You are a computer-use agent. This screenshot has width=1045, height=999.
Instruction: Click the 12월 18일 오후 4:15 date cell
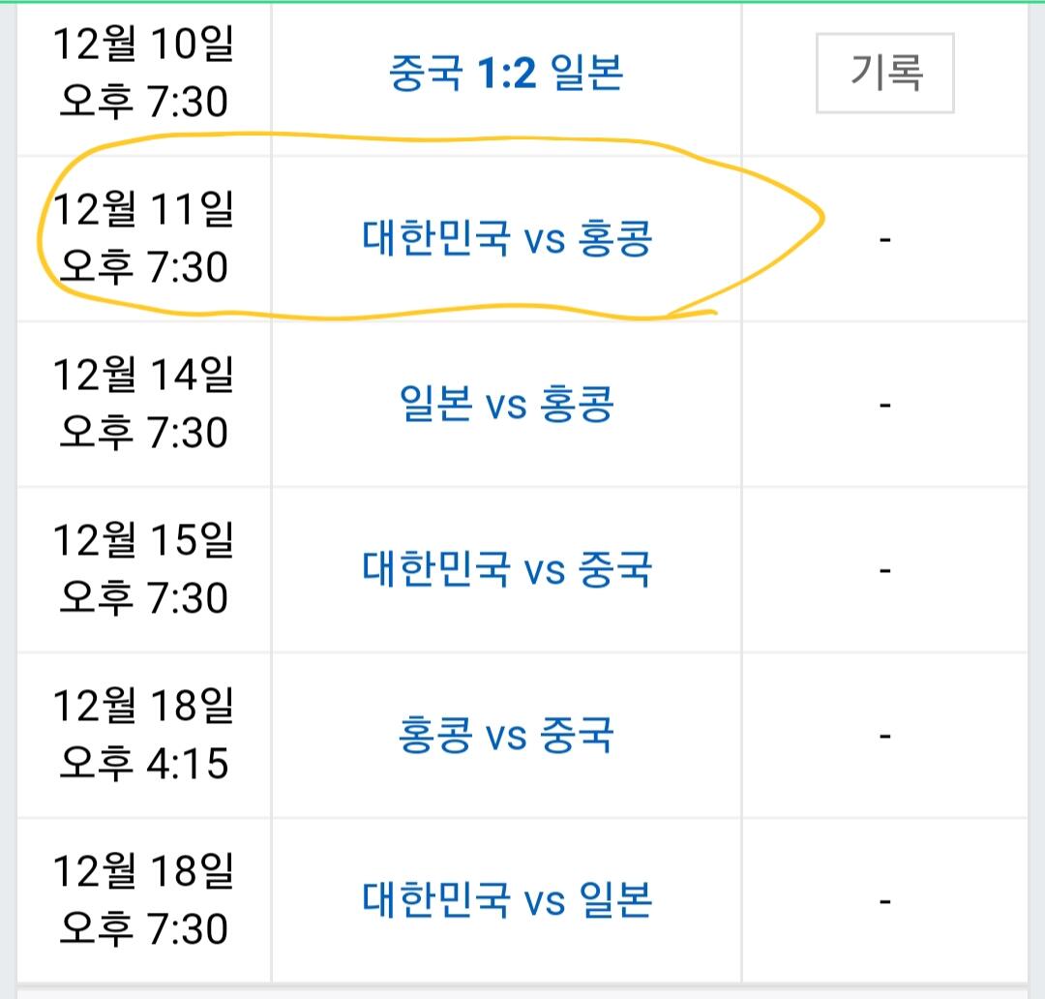[143, 735]
